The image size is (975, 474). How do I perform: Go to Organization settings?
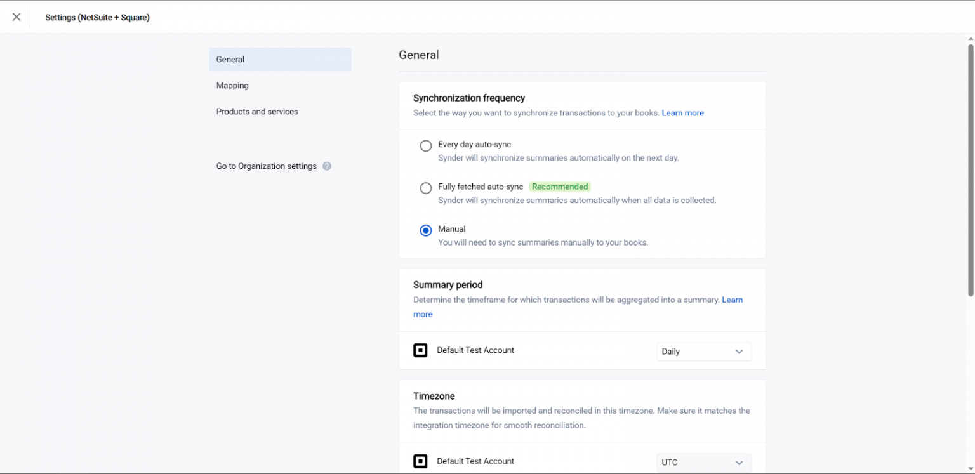[x=266, y=166]
